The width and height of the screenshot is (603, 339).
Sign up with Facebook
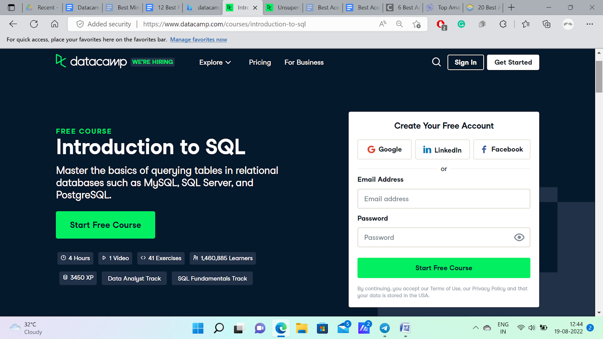502,150
